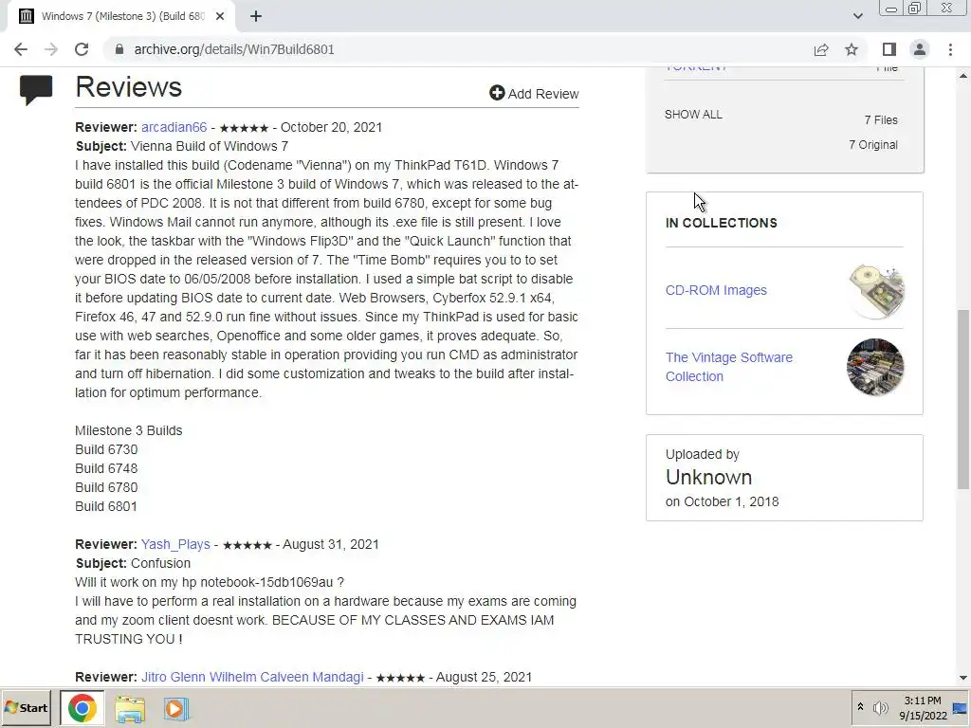This screenshot has width=971, height=728.
Task: Open the Chrome three-dot menu
Action: 950,49
